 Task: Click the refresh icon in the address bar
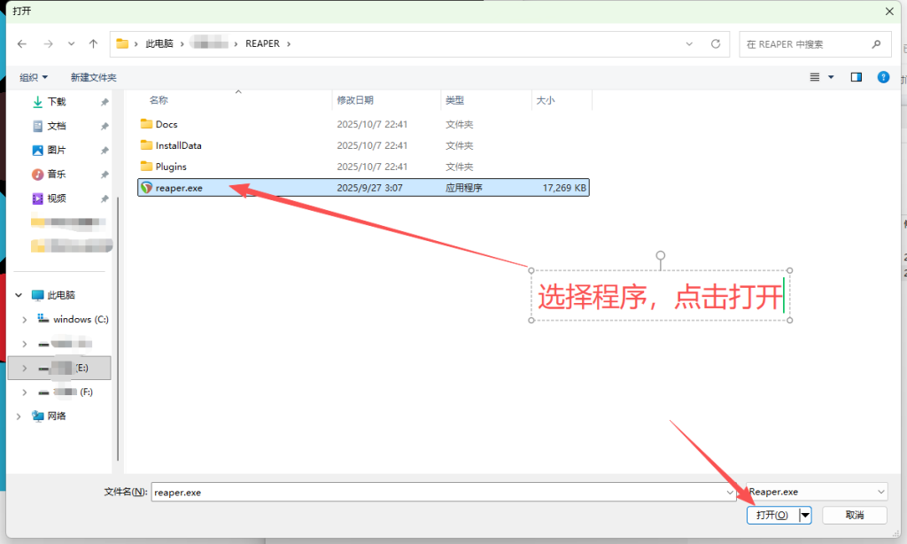pyautogui.click(x=714, y=43)
